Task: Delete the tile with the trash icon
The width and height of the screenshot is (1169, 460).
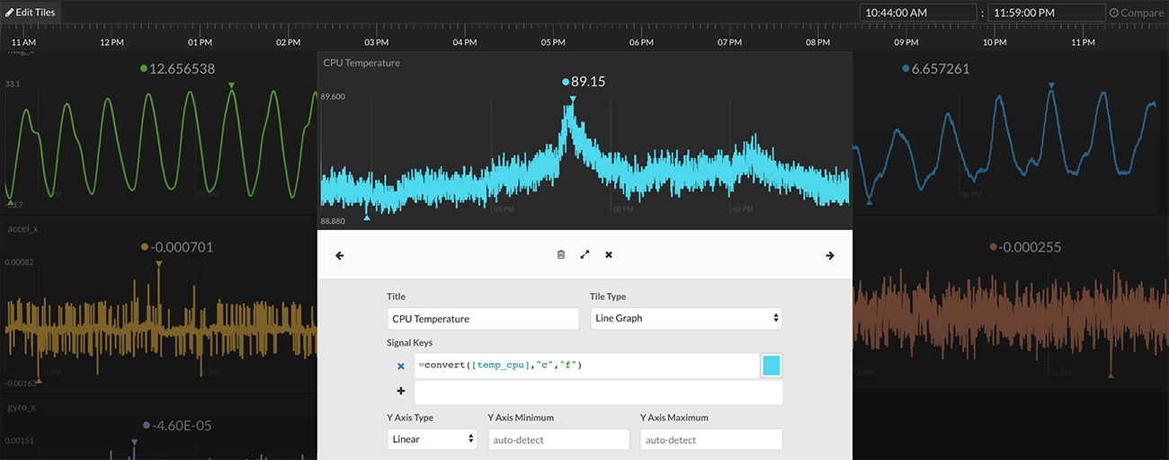Action: coord(561,255)
